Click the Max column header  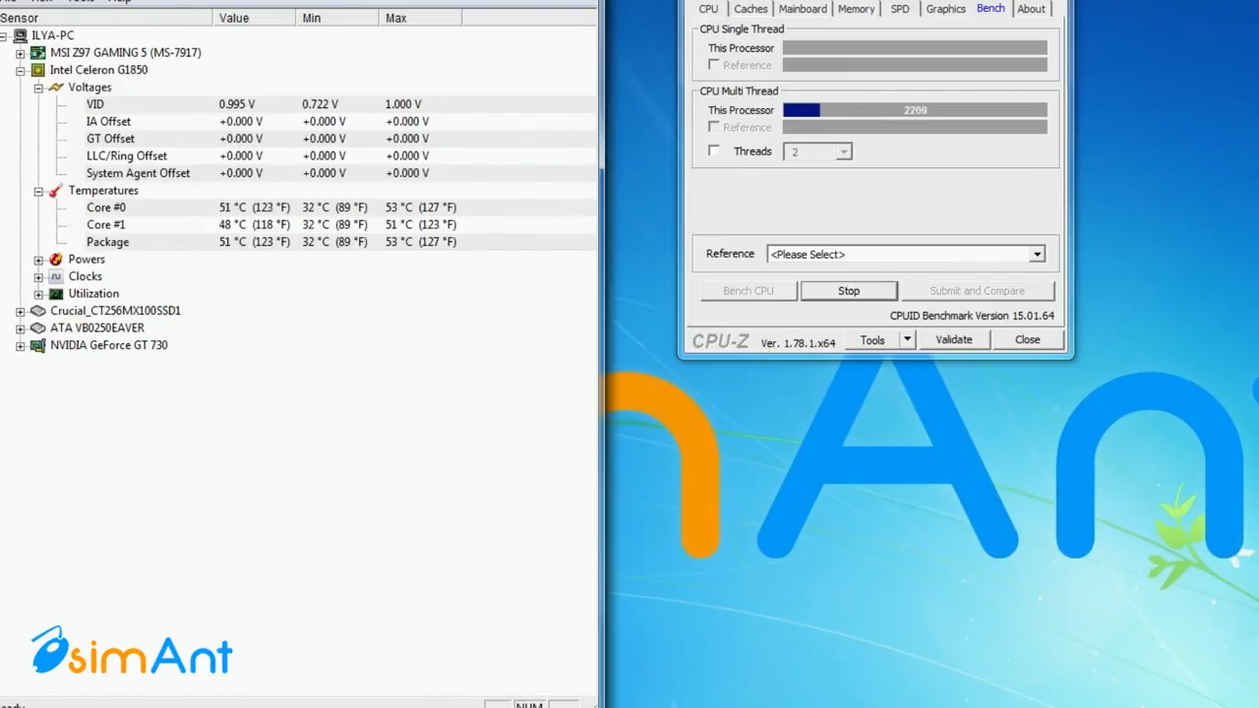pos(421,18)
